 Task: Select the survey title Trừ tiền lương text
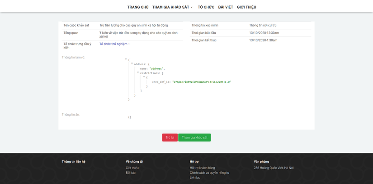(134, 25)
